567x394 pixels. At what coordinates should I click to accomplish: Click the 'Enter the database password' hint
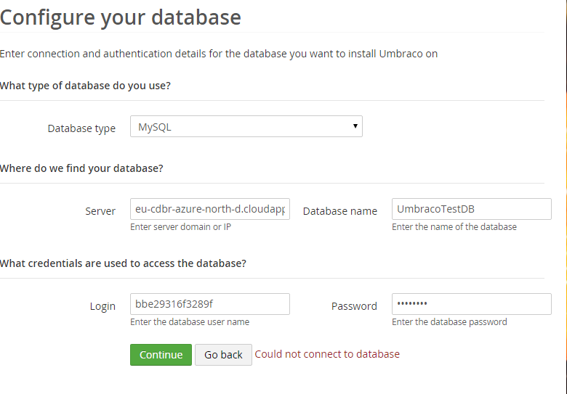point(449,322)
